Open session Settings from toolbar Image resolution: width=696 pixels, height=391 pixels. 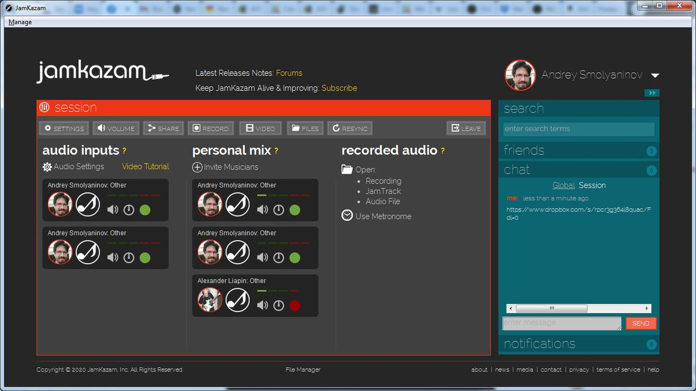64,128
